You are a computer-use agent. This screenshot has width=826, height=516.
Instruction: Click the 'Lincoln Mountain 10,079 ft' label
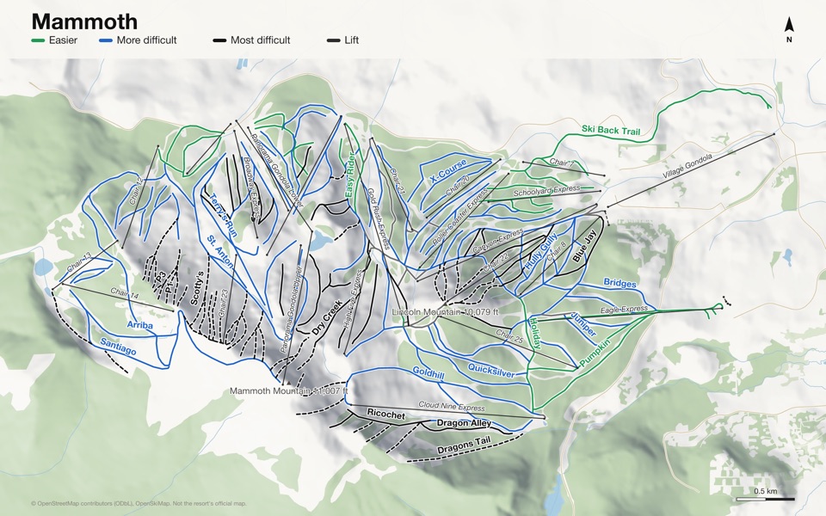click(x=445, y=311)
